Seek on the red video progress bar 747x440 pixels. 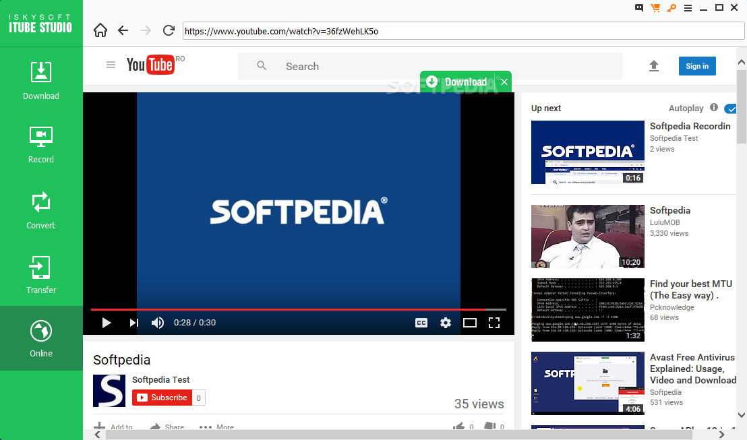[x=298, y=309]
